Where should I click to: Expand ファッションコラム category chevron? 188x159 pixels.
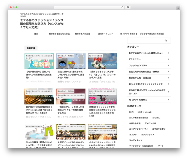click(x=168, y=65)
